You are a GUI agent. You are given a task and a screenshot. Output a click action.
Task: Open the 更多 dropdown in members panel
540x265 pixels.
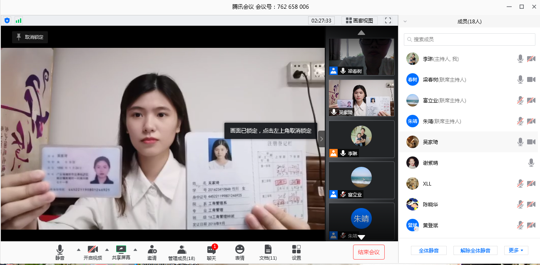[x=516, y=250]
